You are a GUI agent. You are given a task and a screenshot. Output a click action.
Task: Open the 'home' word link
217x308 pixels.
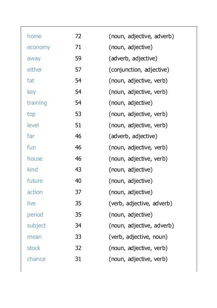tap(34, 36)
